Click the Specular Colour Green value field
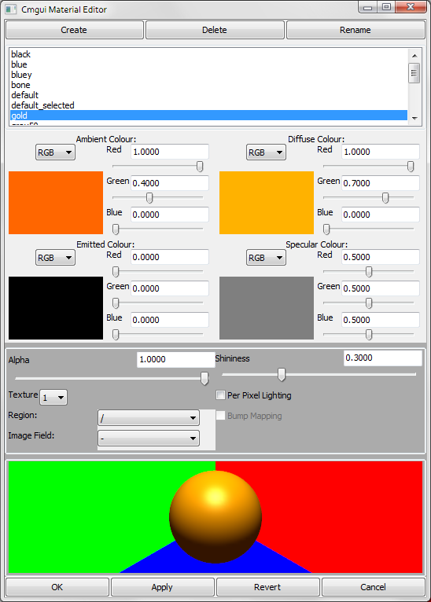The height and width of the screenshot is (602, 431). click(381, 288)
